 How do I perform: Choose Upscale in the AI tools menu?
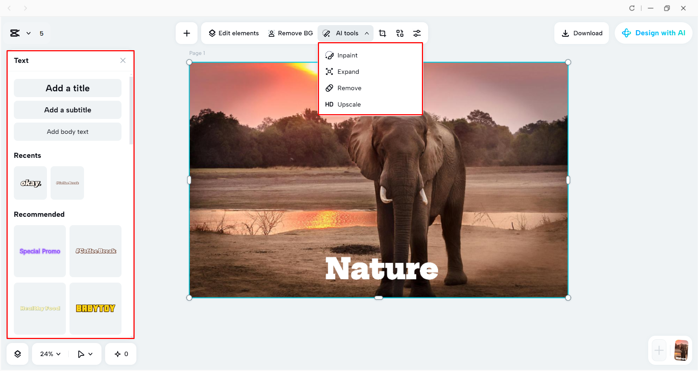(x=349, y=104)
